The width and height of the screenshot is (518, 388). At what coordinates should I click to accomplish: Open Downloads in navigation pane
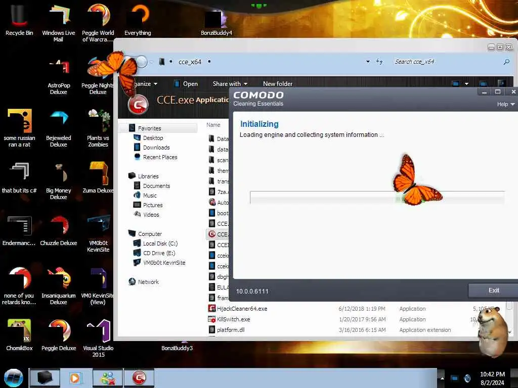[x=156, y=148]
